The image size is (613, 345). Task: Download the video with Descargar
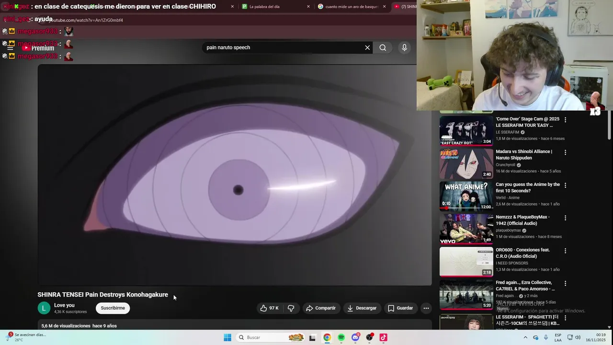(362, 308)
